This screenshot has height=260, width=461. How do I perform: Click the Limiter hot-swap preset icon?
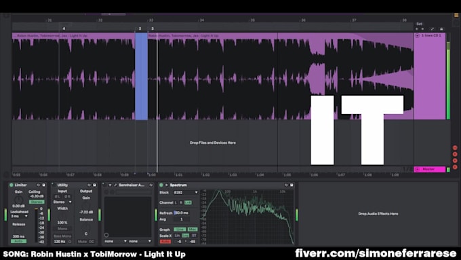tap(38, 185)
